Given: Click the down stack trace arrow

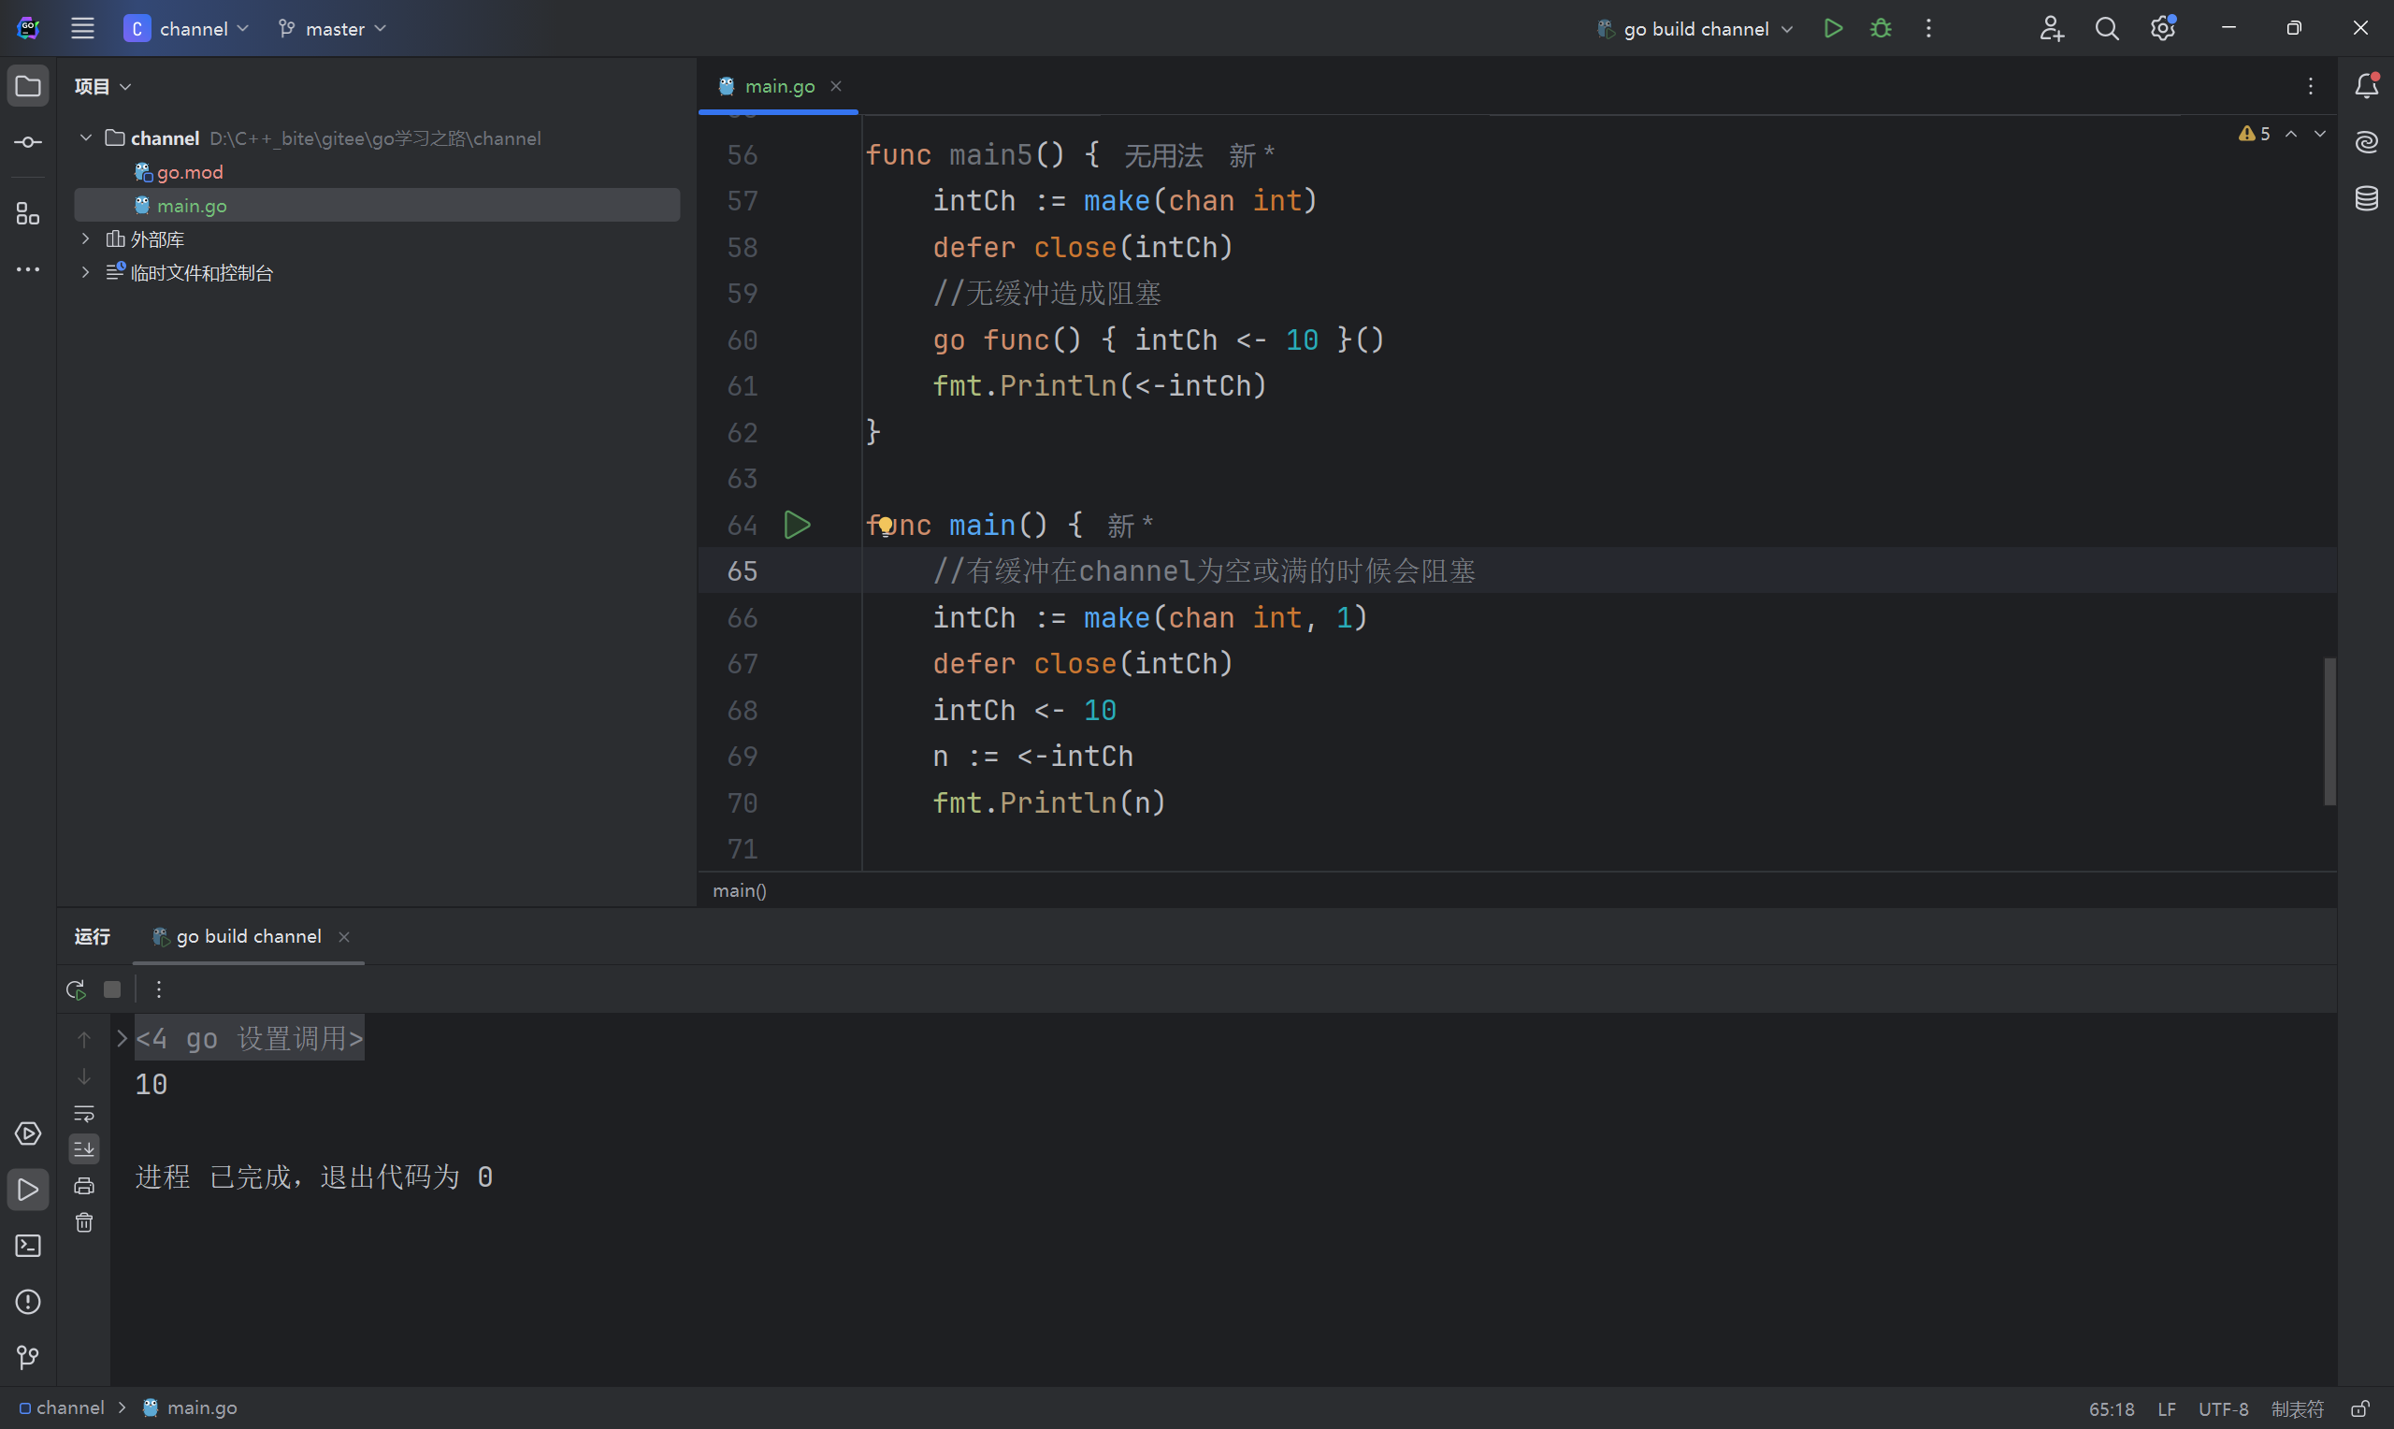Looking at the screenshot, I should pyautogui.click(x=84, y=1075).
